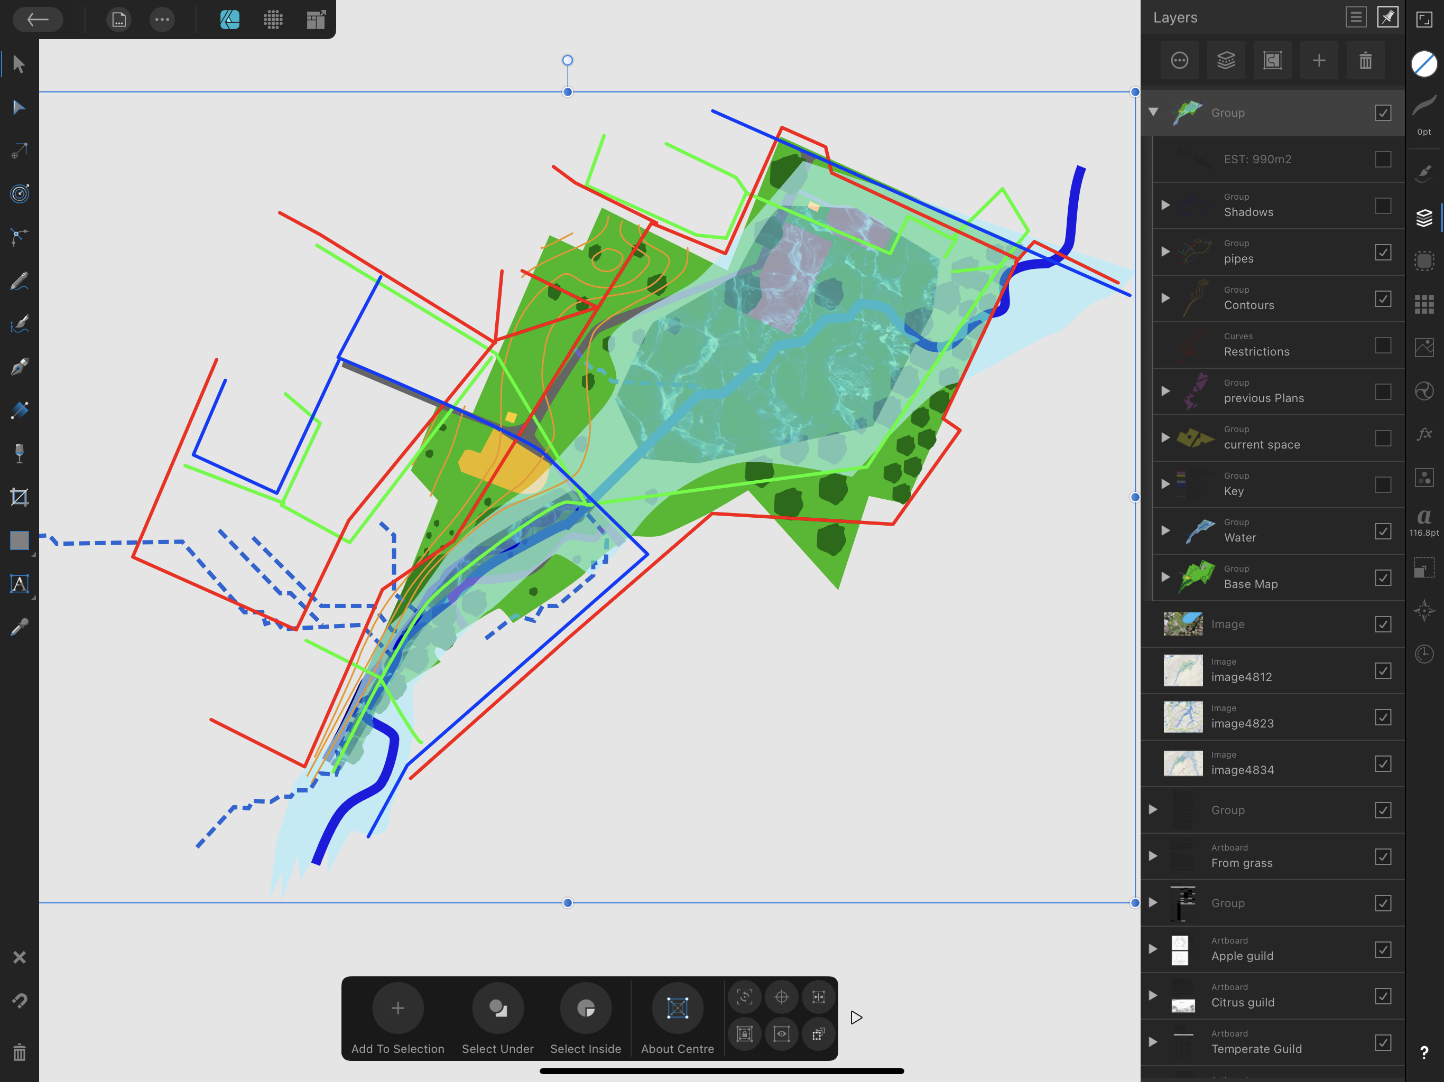Expand the Contours group
This screenshot has width=1444, height=1082.
[1165, 298]
